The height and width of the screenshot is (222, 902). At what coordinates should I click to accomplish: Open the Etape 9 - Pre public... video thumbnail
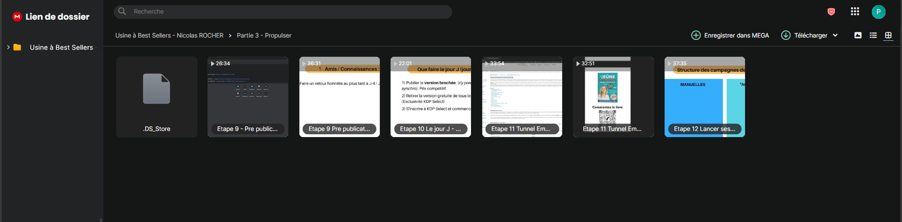248,97
